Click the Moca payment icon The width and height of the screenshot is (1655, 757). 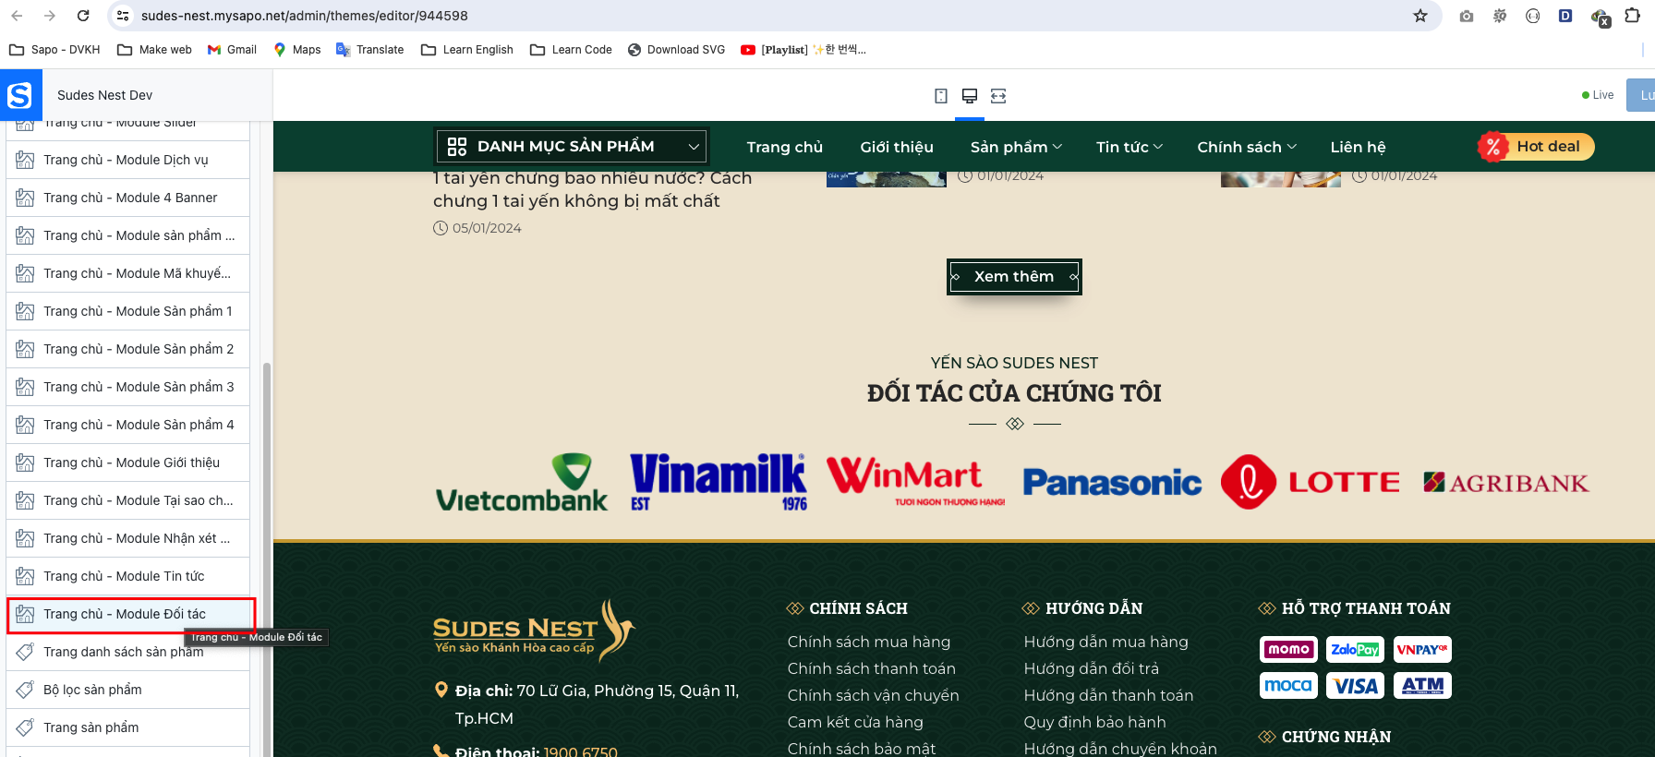pyautogui.click(x=1288, y=686)
